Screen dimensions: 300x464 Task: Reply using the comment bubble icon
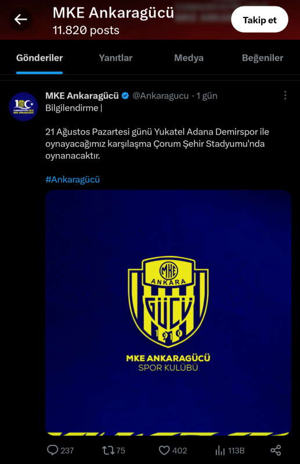click(52, 451)
